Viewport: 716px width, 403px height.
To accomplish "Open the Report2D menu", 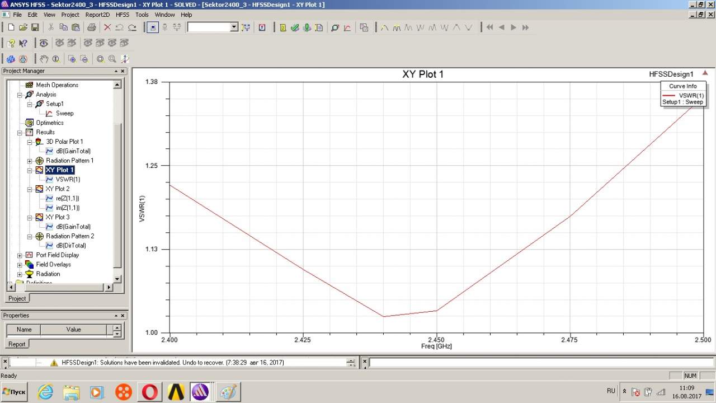I will click(x=97, y=15).
